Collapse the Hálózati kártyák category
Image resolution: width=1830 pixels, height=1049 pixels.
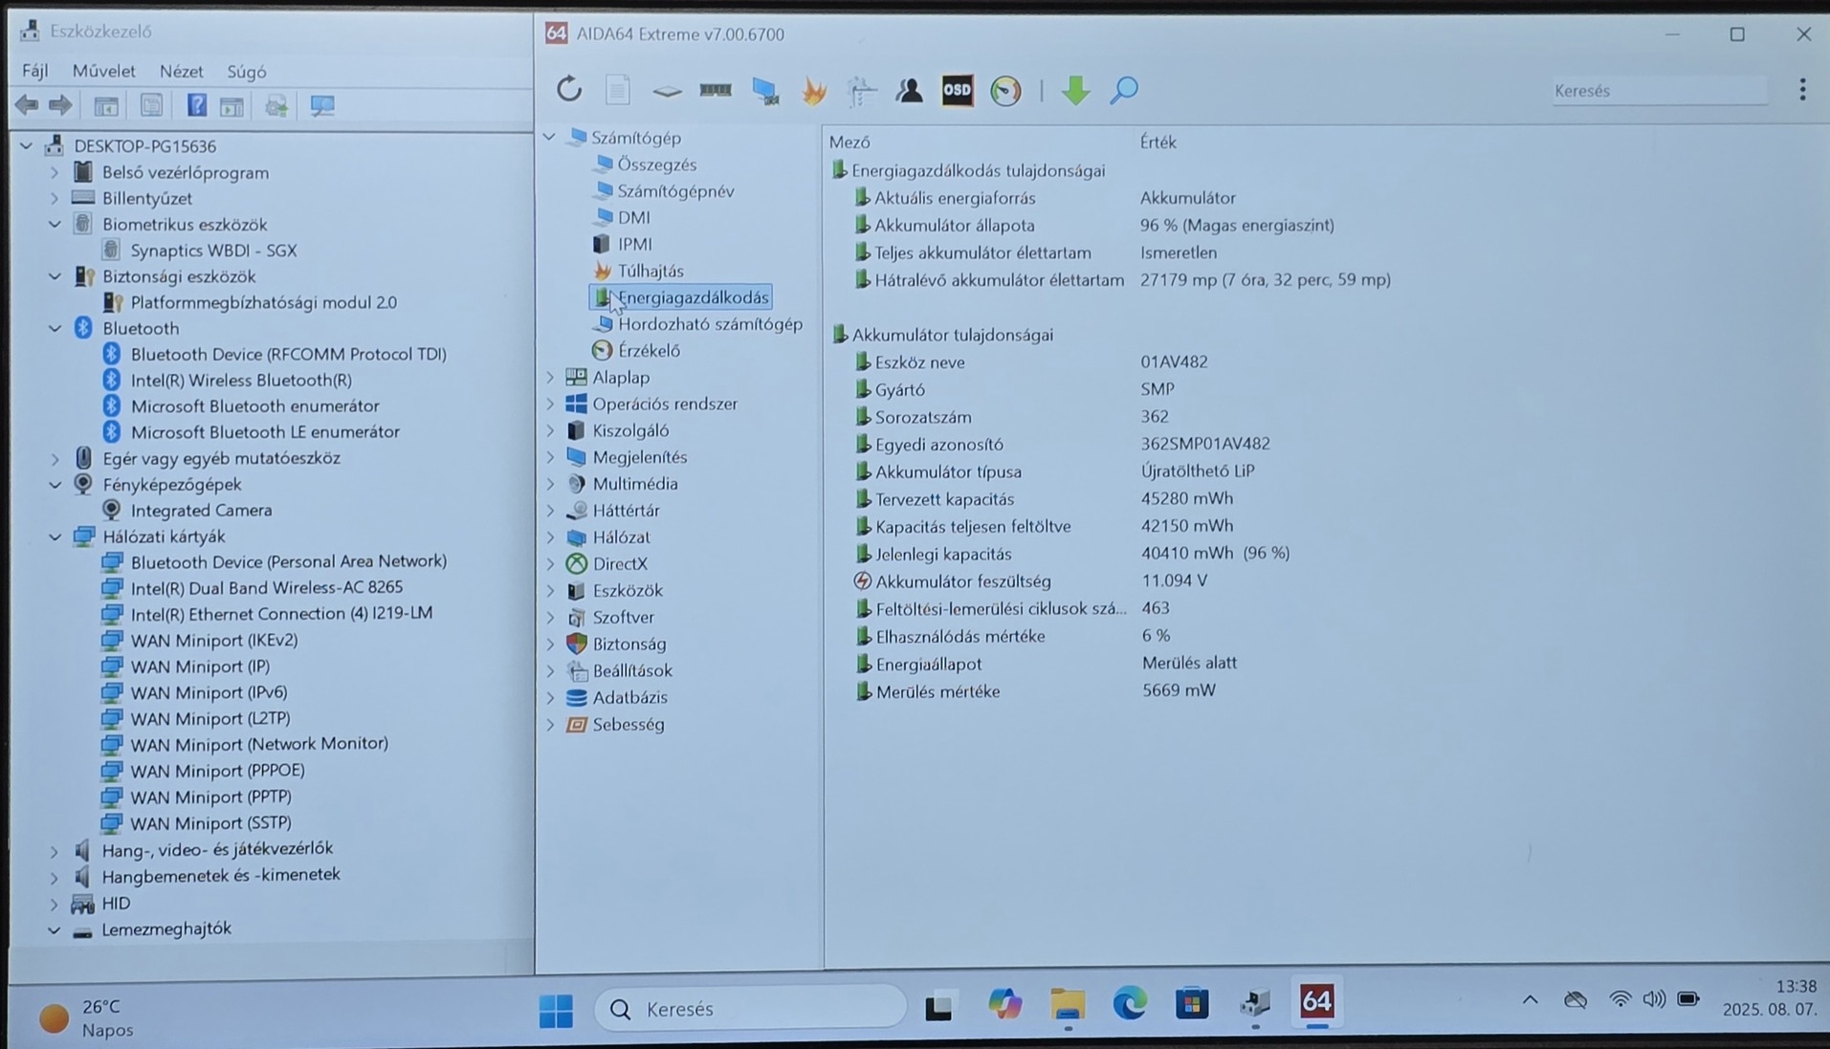click(55, 537)
